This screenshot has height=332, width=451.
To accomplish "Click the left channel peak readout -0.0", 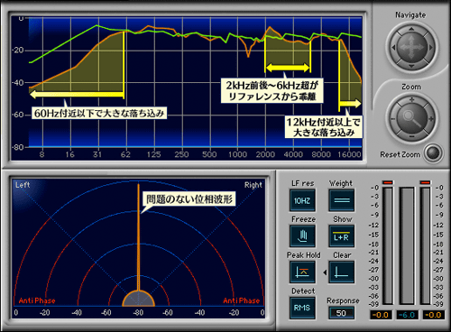I will pyautogui.click(x=381, y=315).
